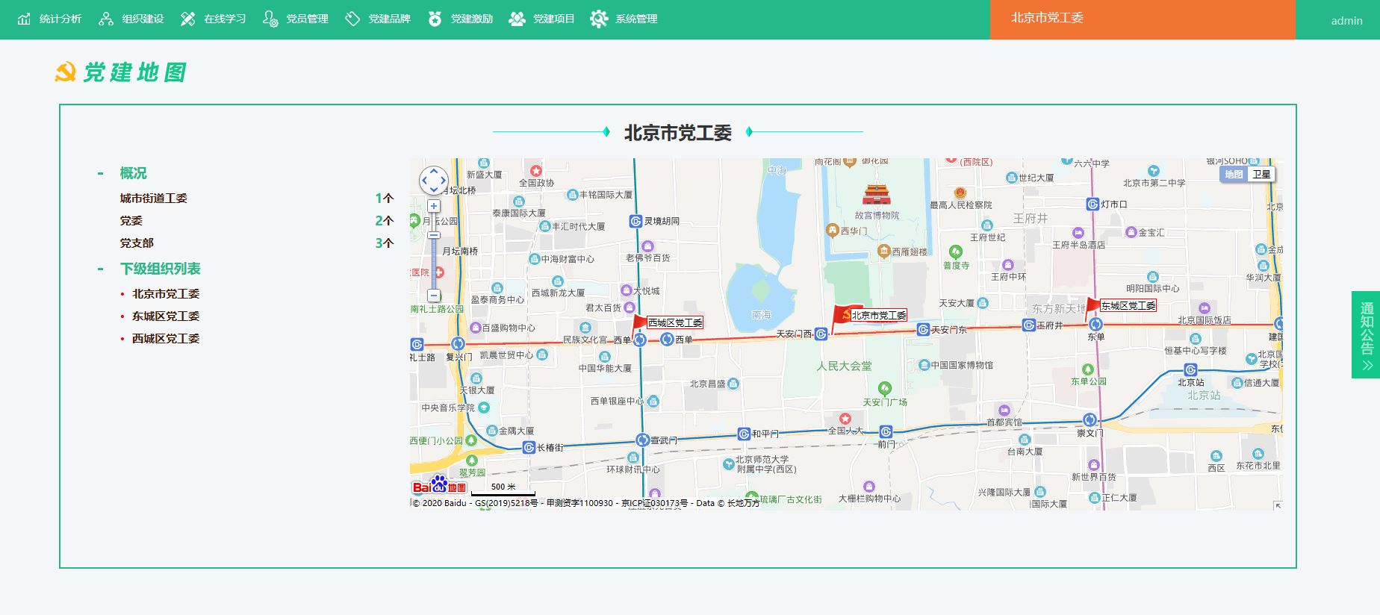Collapse the 概况 section
Image resolution: width=1380 pixels, height=615 pixels.
[100, 173]
